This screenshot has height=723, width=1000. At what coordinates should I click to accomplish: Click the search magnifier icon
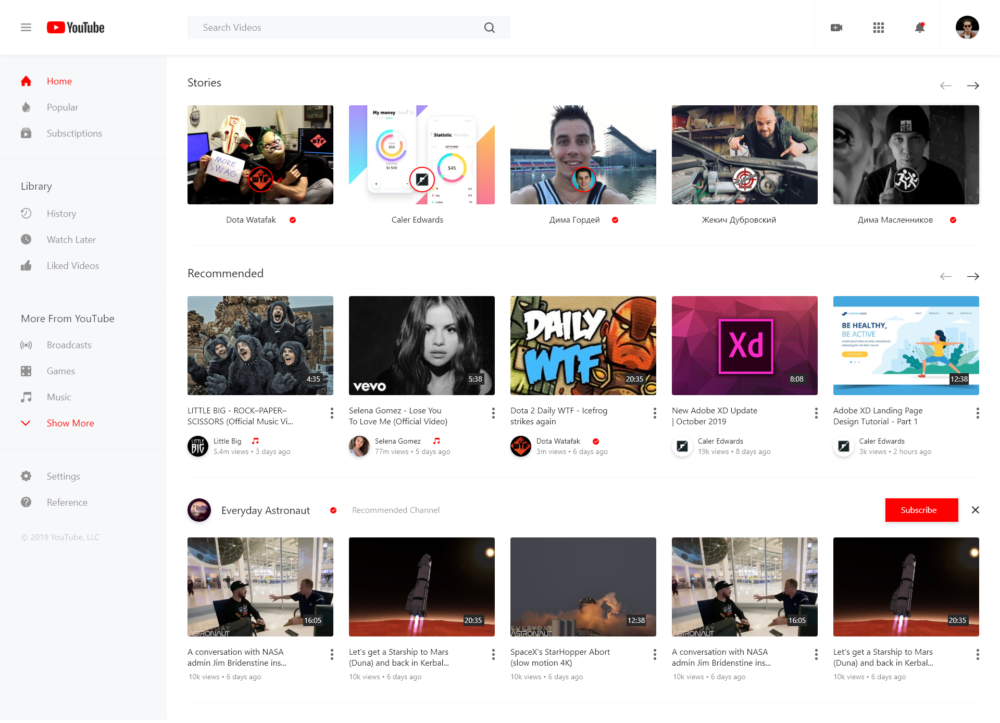489,28
